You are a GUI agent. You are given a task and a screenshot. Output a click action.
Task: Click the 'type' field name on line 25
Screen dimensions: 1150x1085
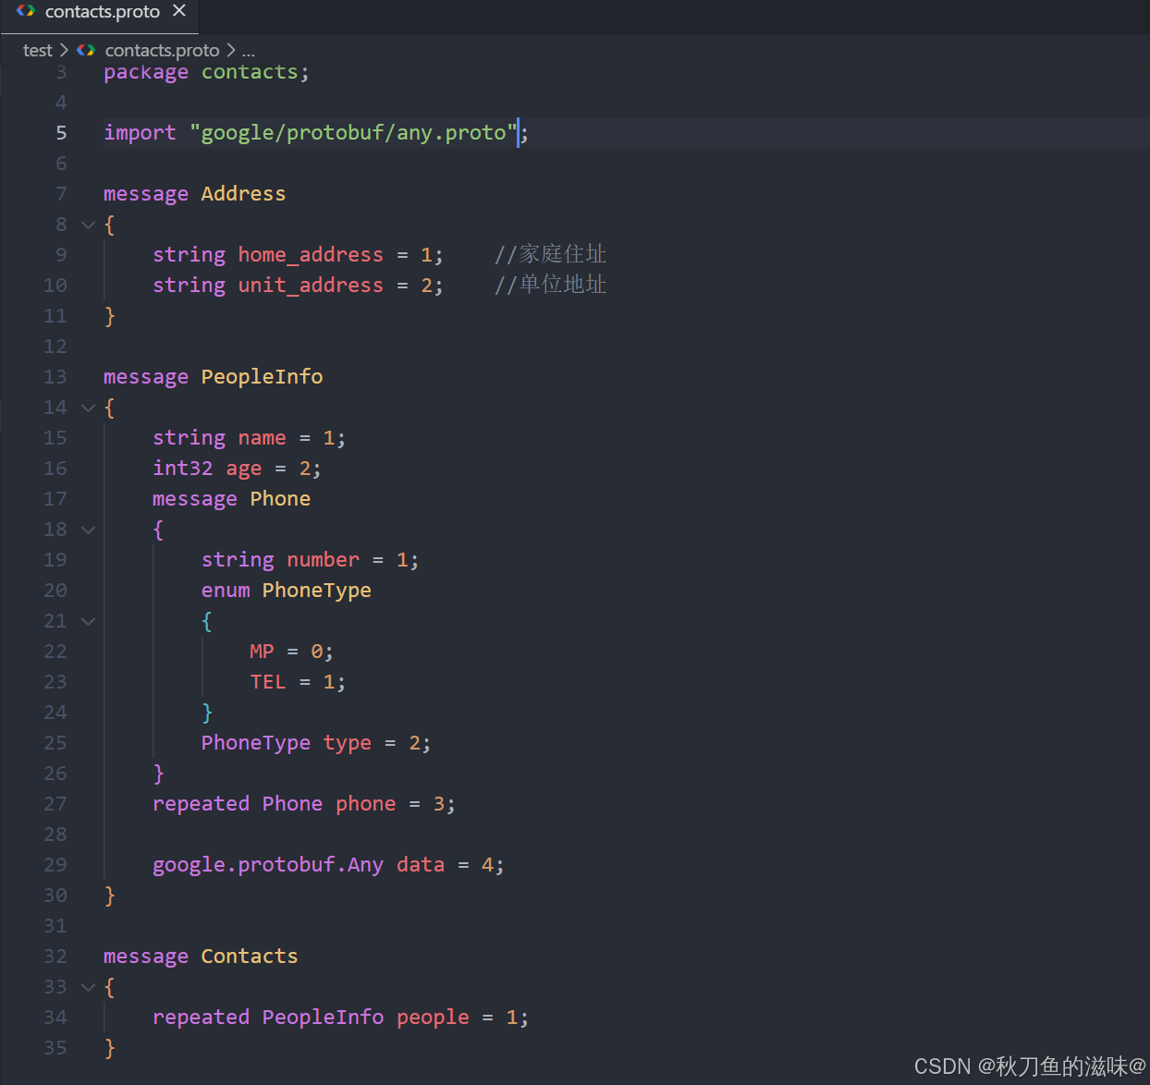pyautogui.click(x=348, y=743)
